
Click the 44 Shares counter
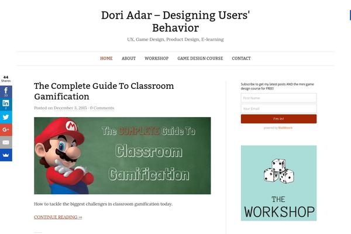(x=6, y=79)
